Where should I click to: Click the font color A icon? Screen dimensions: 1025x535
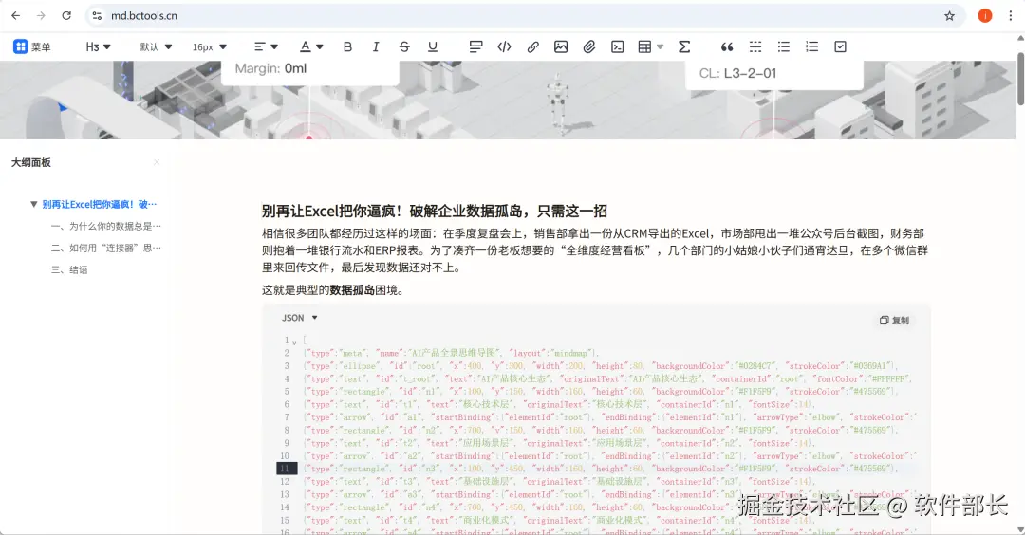pyautogui.click(x=305, y=46)
